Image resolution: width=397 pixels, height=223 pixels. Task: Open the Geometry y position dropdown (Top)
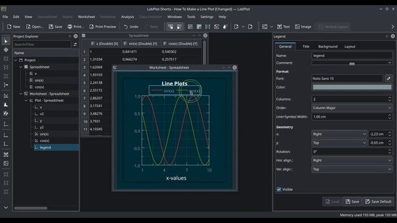(x=339, y=143)
